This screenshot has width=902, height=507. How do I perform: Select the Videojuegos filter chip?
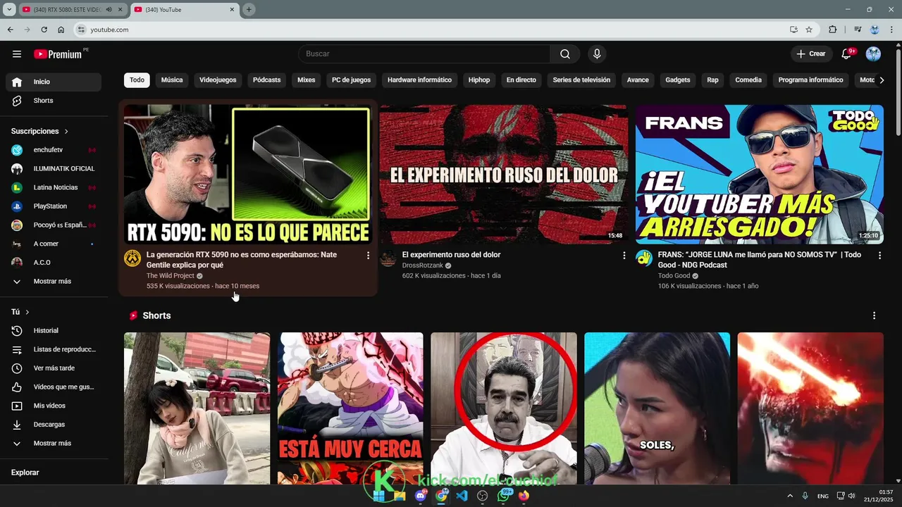point(218,80)
